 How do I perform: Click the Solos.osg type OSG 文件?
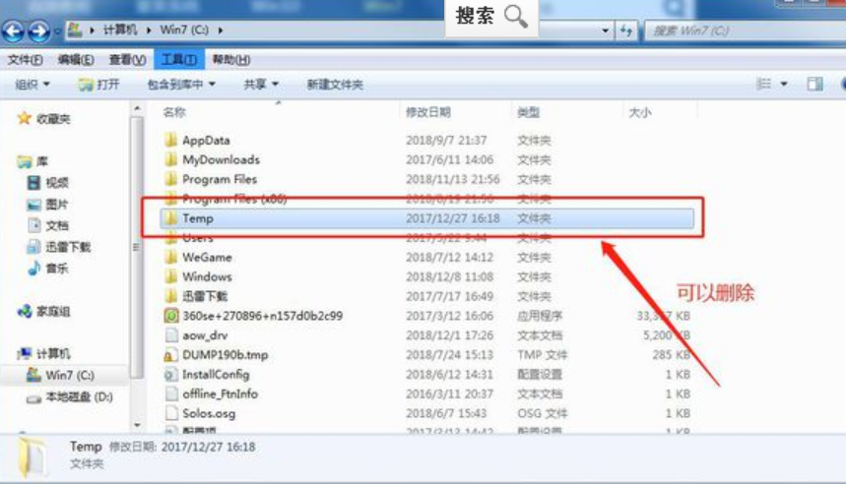543,413
